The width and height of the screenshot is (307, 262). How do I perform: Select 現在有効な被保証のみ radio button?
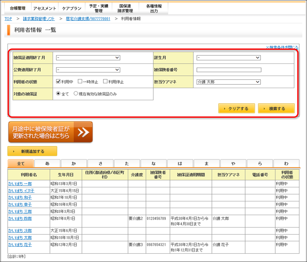pyautogui.click(x=76, y=94)
